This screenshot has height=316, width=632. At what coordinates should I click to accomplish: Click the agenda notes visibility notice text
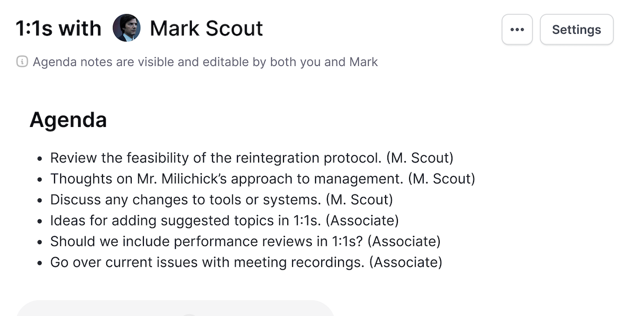(205, 62)
